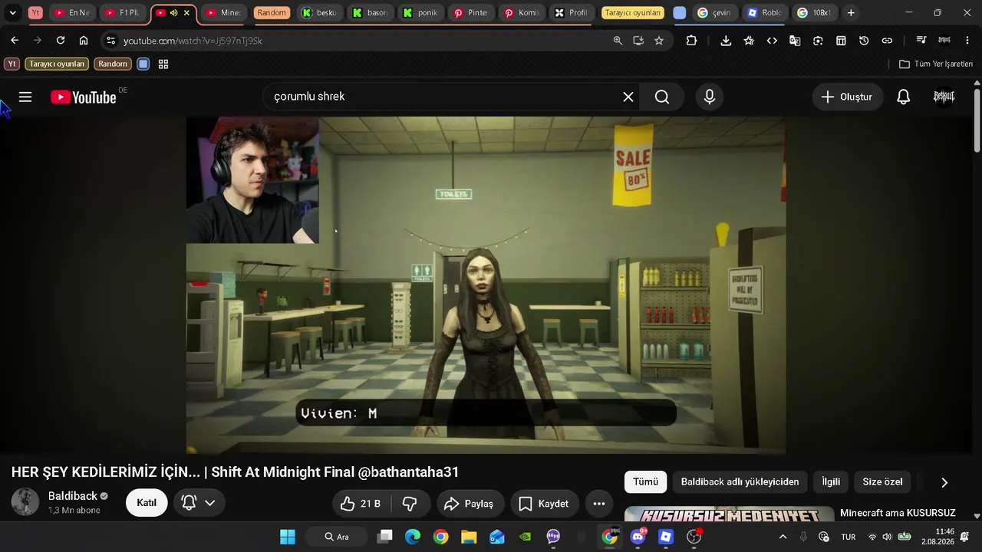Open the YouTube guide hamburger menu

(x=25, y=97)
